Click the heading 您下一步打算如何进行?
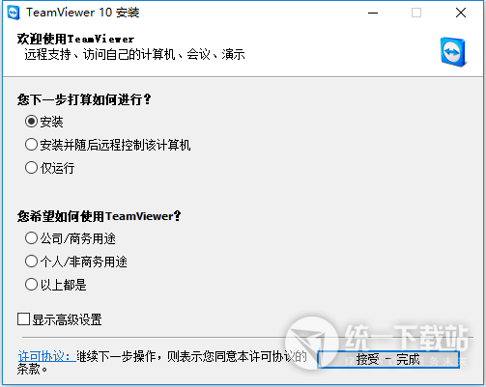Viewport: 486px width, 387px height. 84,99
